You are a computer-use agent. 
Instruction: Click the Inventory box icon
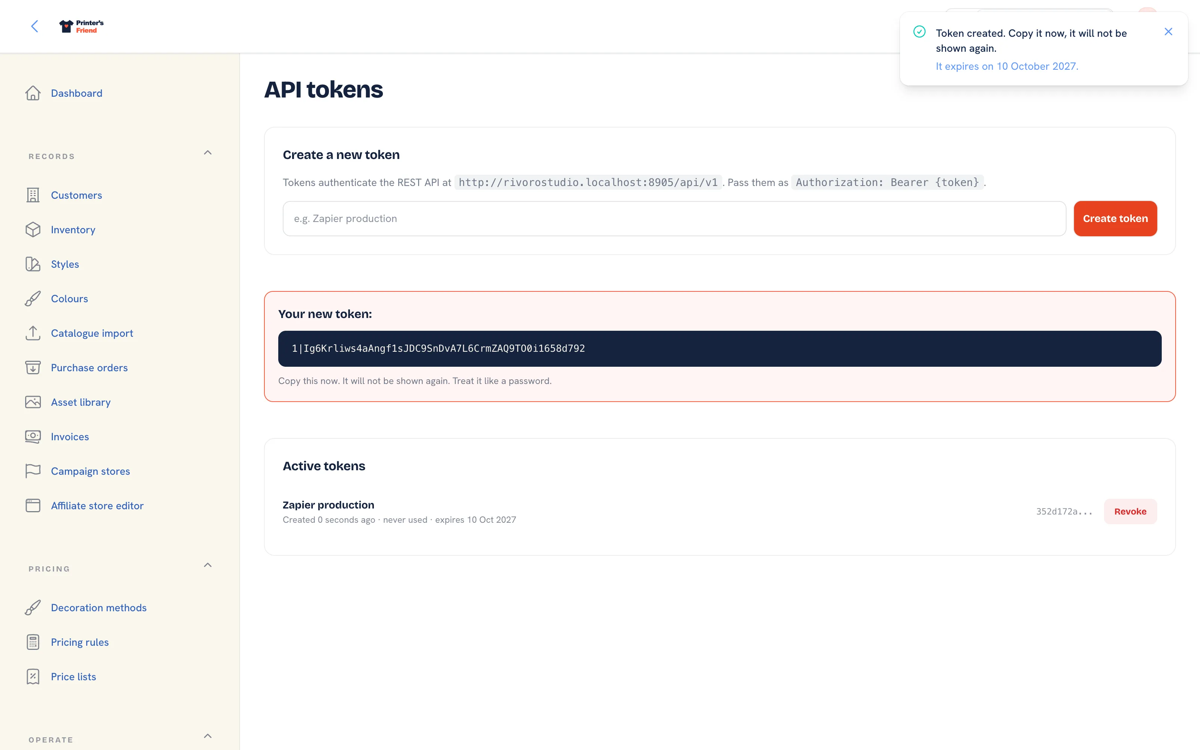33,229
